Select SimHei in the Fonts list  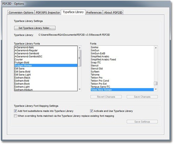[122, 48]
